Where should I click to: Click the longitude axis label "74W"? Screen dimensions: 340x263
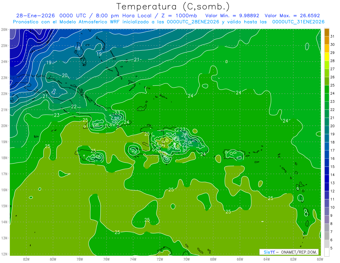[133, 259]
